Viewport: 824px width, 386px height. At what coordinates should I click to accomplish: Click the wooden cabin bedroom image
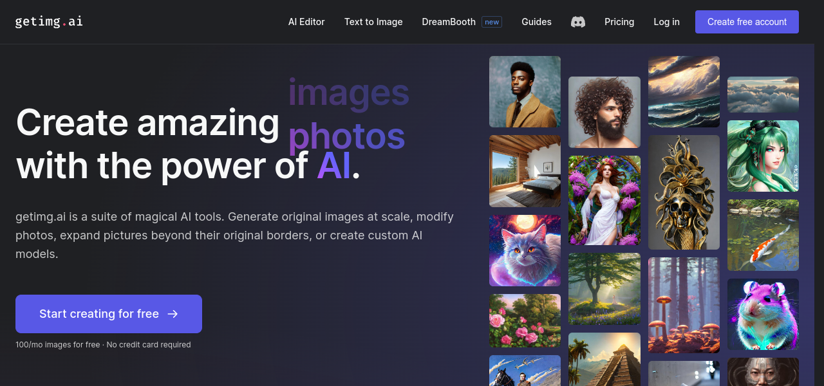coord(525,171)
